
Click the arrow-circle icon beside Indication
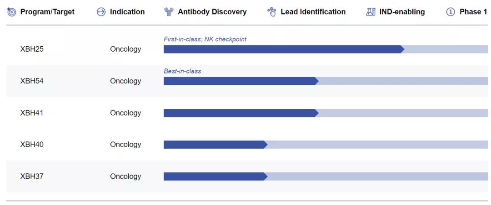[101, 12]
